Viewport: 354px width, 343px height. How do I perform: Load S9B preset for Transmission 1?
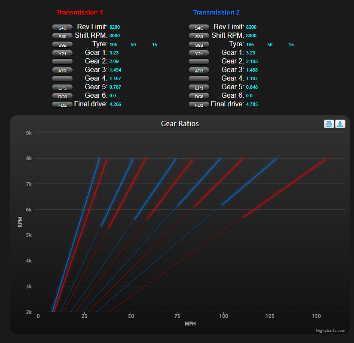click(62, 45)
